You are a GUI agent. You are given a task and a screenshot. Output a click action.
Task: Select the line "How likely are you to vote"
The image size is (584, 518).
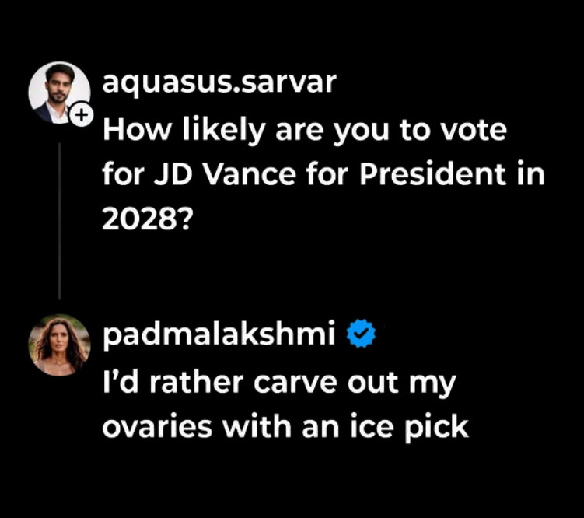point(304,130)
